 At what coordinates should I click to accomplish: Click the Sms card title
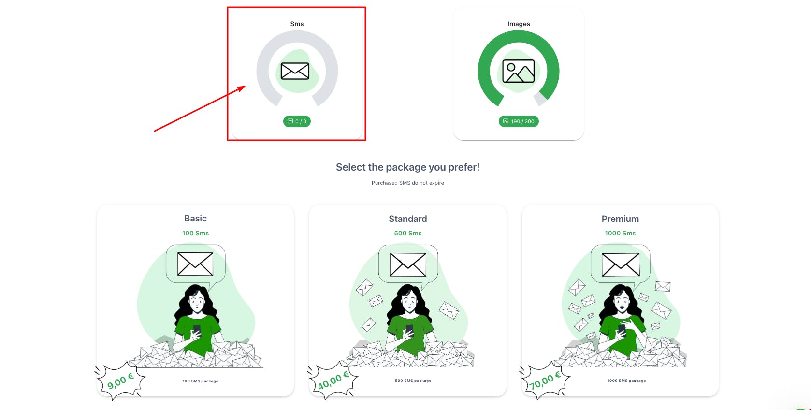pos(297,24)
